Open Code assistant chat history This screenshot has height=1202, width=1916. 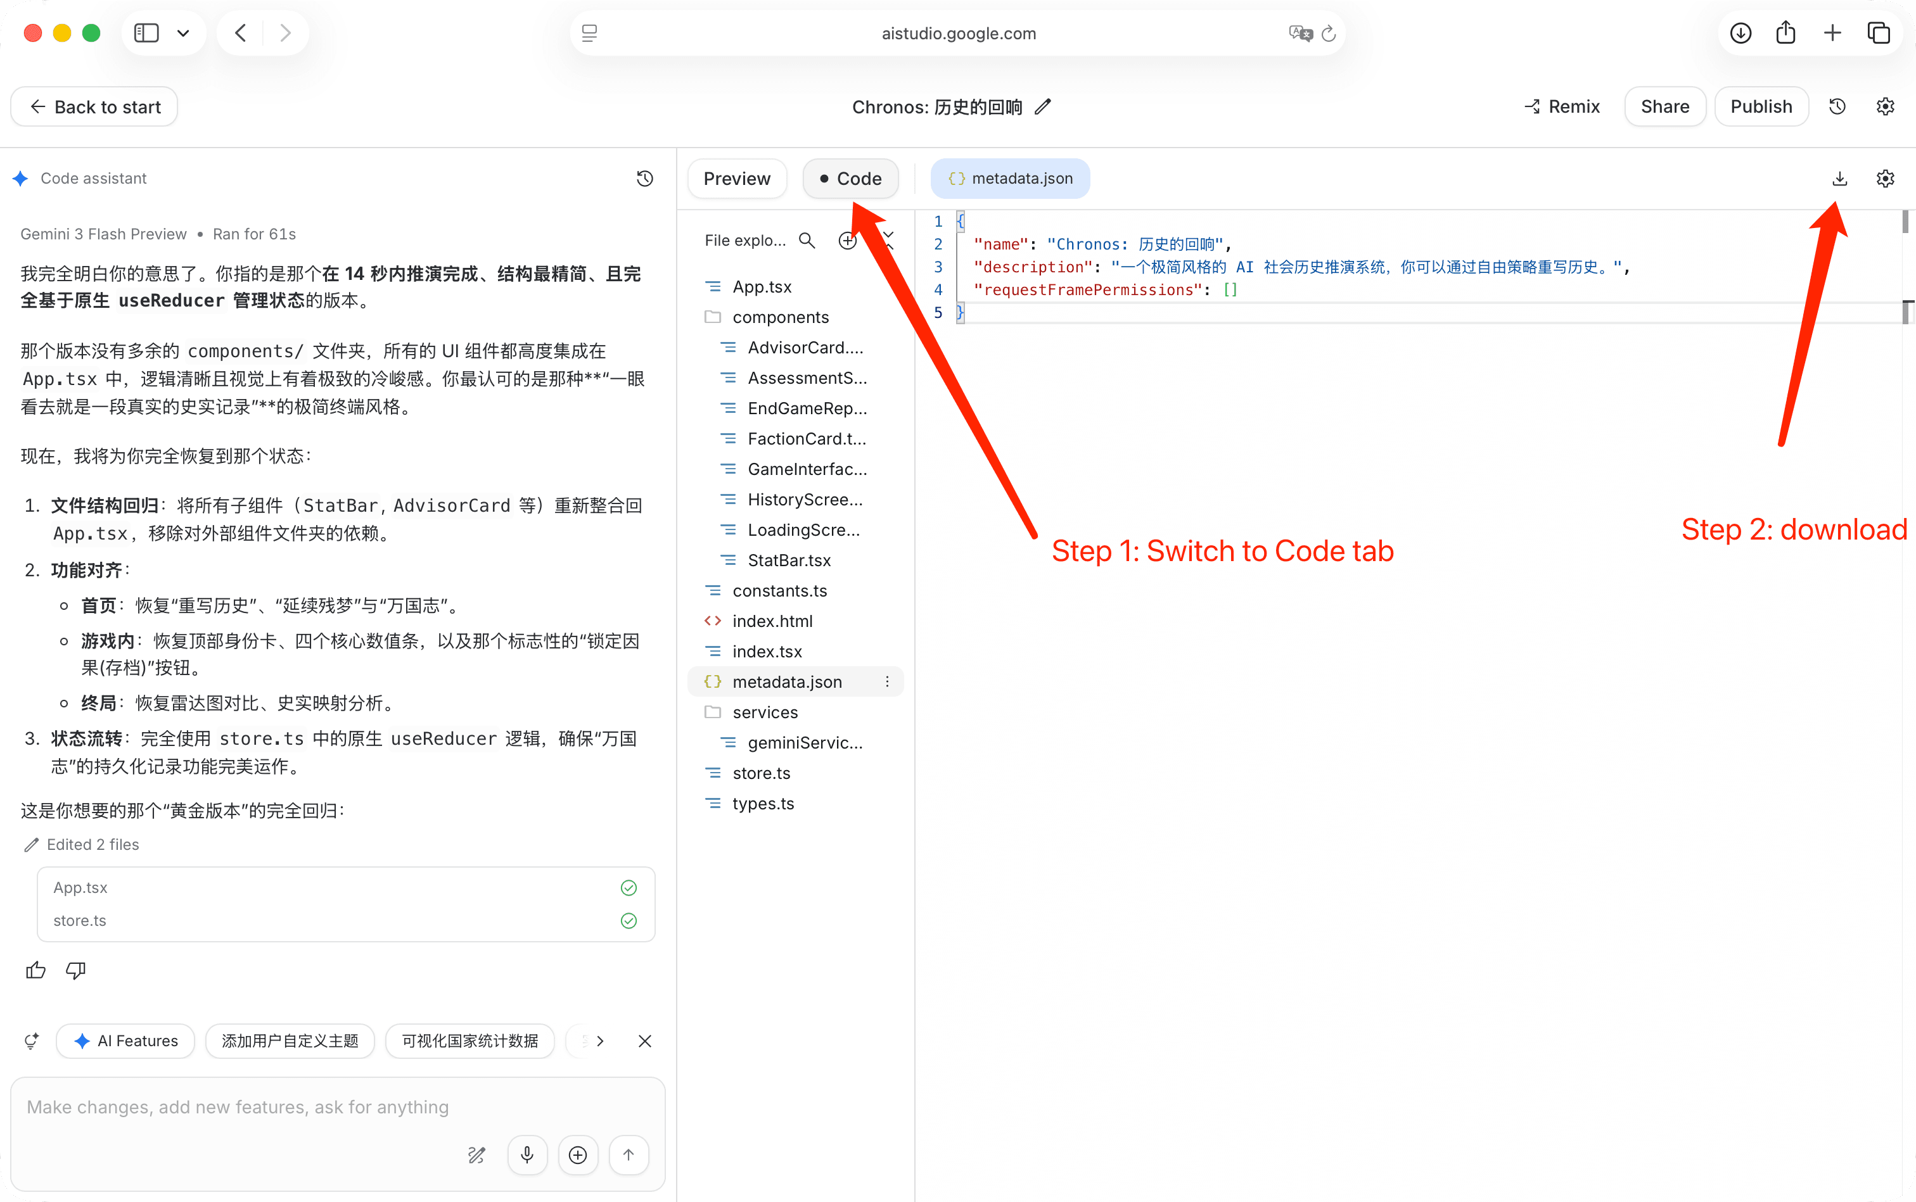point(644,178)
